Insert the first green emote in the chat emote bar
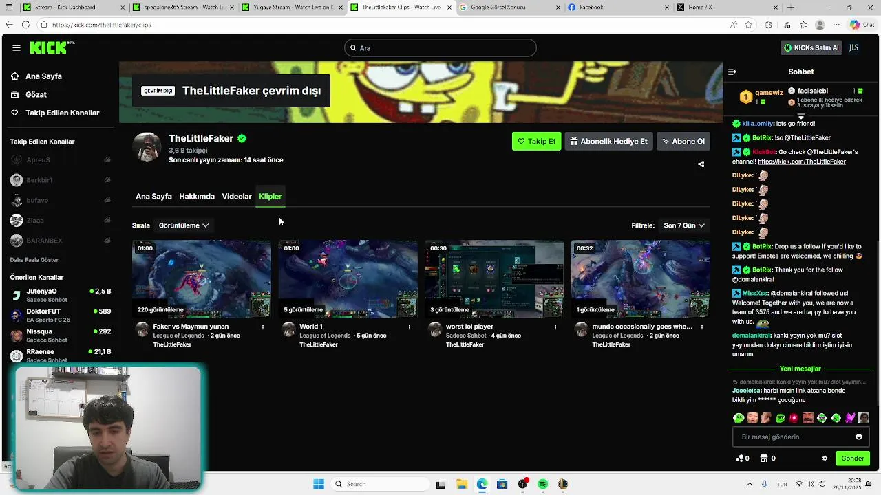Viewport: 881px width, 495px height. click(739, 418)
